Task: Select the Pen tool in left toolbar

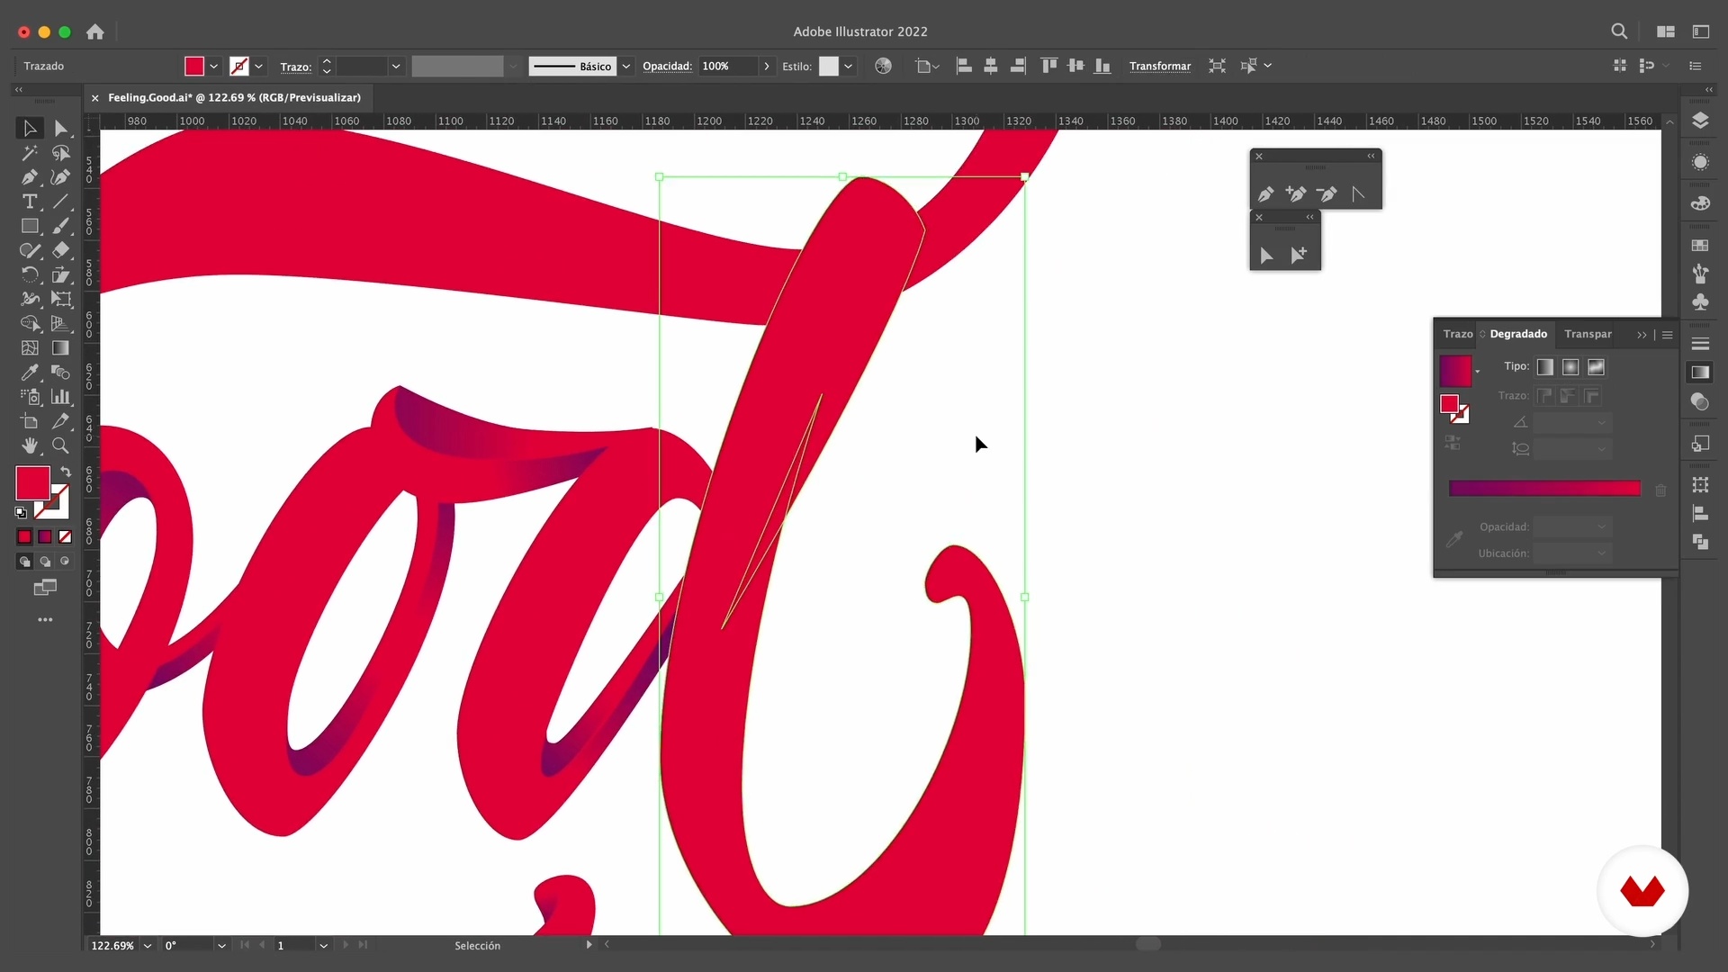Action: point(29,177)
